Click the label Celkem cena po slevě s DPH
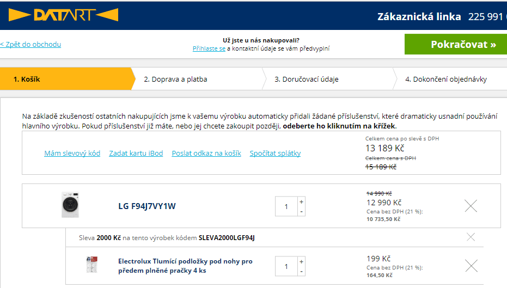Viewport: 507px width, 288px height. pos(402,139)
